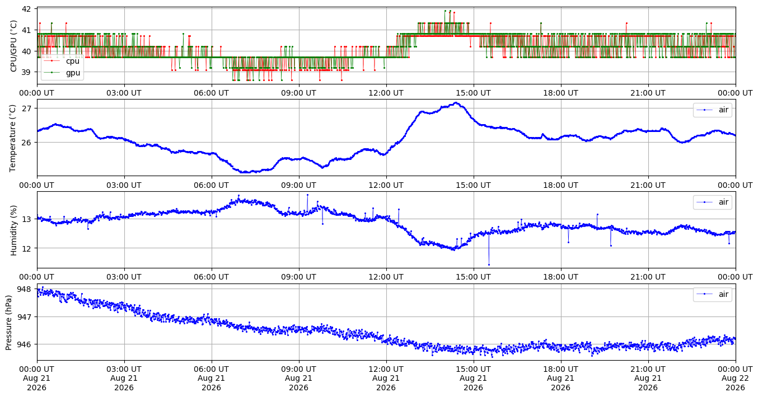Viewport: 758px width, 397px height.
Task: Click the air legend in Temperature plot
Action: (713, 110)
